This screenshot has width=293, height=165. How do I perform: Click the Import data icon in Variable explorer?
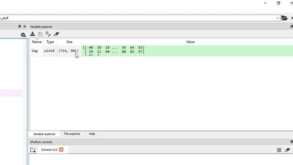tap(33, 34)
